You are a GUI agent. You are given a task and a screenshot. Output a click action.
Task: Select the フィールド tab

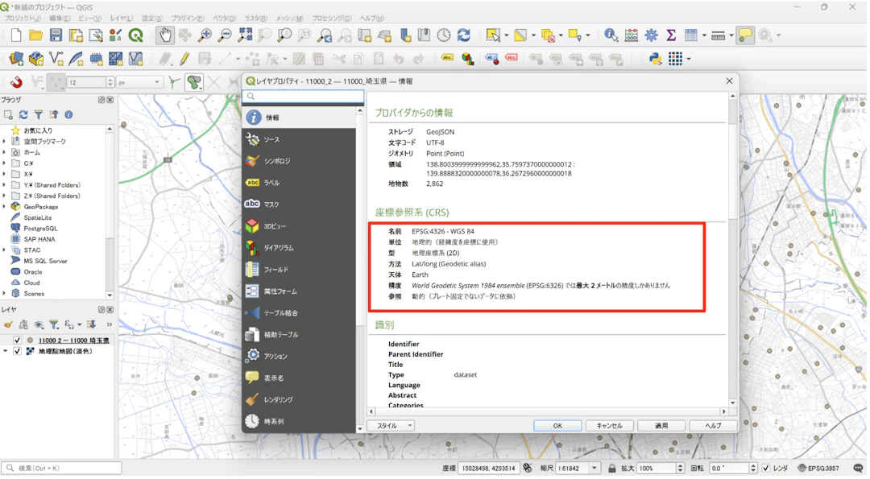(299, 270)
